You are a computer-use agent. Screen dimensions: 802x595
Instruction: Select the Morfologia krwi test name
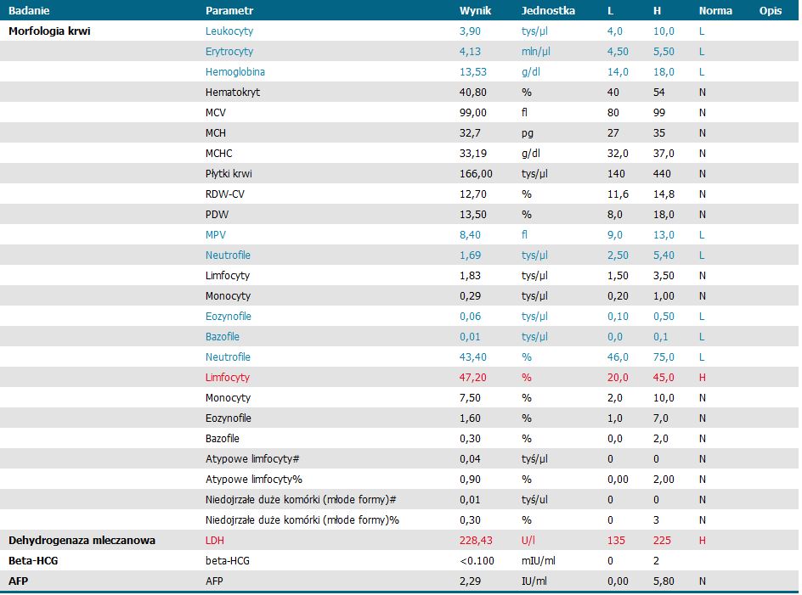pyautogui.click(x=49, y=31)
